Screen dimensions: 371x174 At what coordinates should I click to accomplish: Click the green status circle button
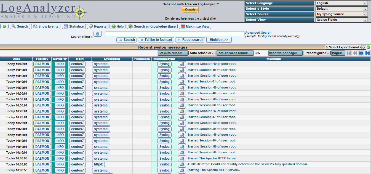coord(4,26)
